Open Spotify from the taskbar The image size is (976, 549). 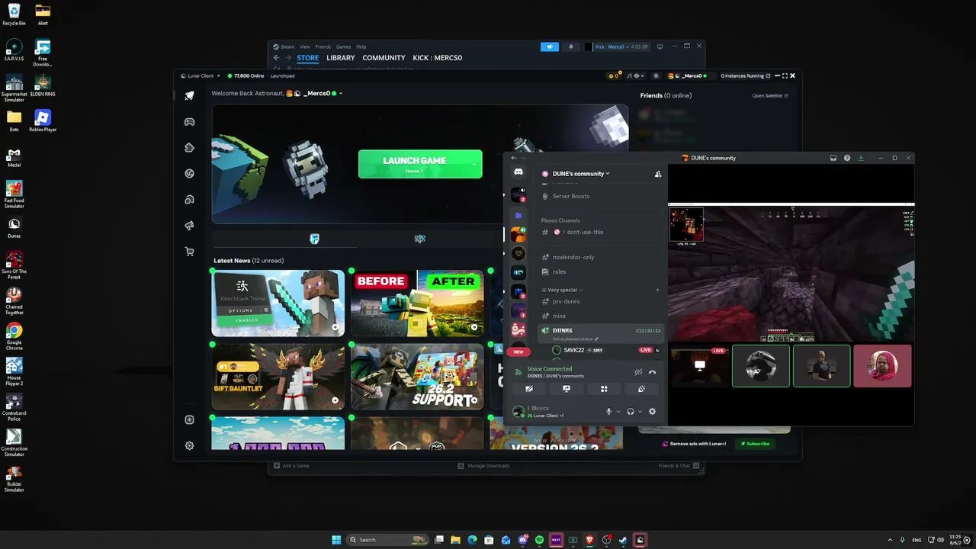539,540
